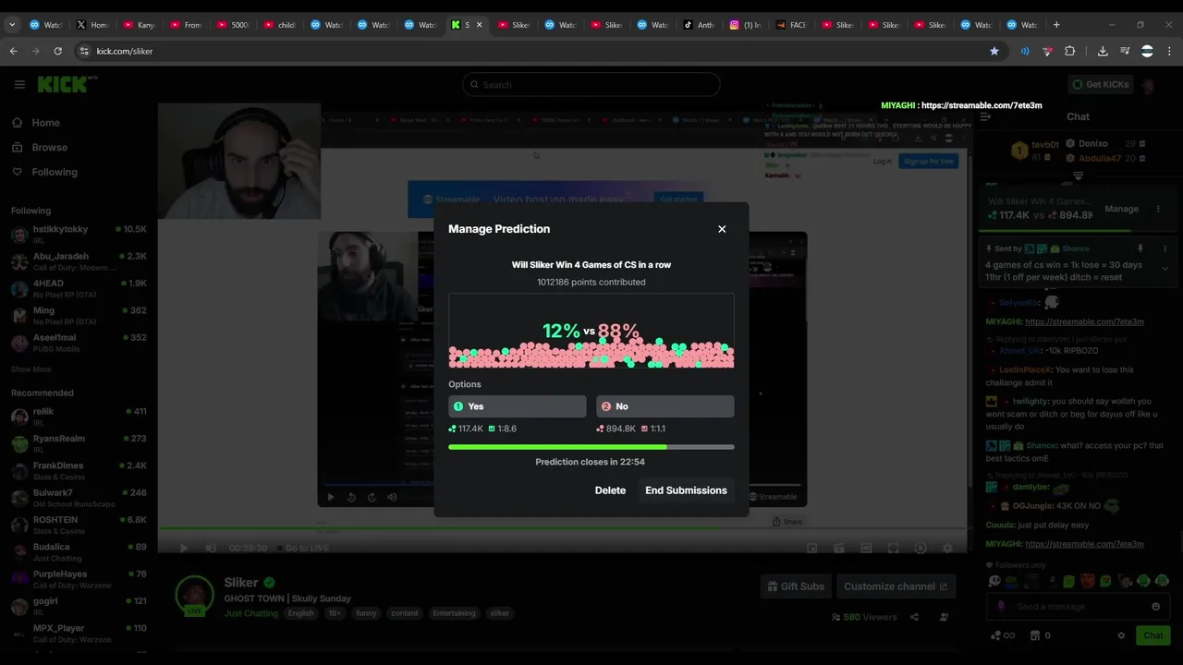
Task: Click the prediction countdown progress bar
Action: tap(591, 447)
